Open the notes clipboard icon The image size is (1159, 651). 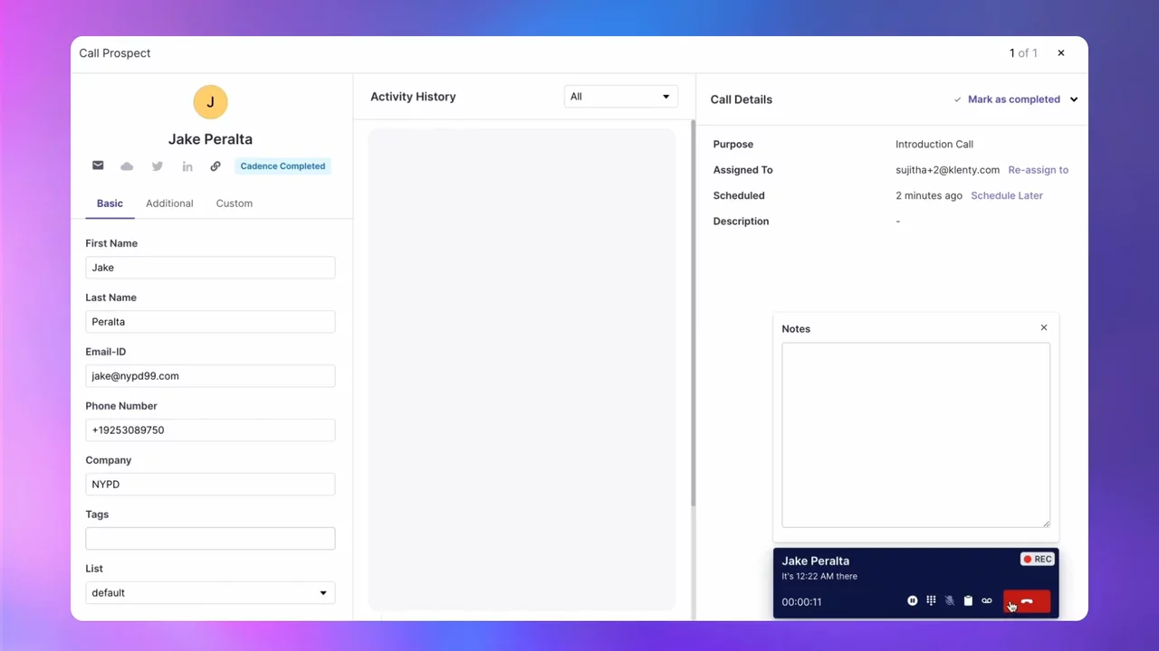(968, 601)
